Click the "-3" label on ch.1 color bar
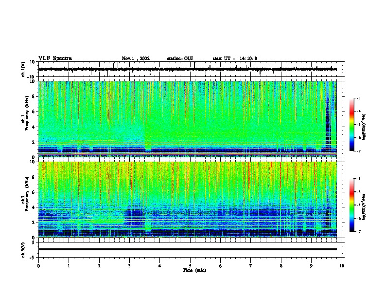 pyautogui.click(x=358, y=98)
